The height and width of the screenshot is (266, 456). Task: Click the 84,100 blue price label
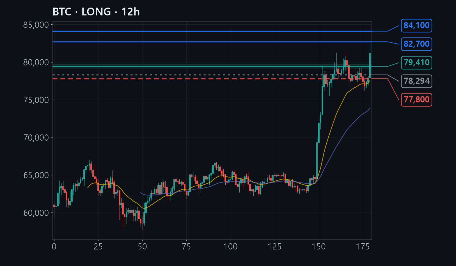416,25
